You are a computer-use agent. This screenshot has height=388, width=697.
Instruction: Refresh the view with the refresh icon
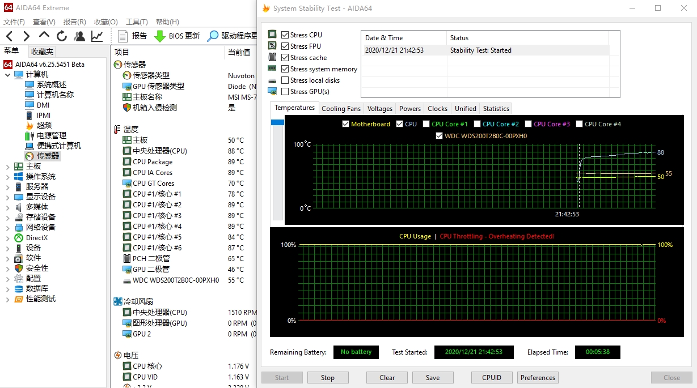coord(62,36)
